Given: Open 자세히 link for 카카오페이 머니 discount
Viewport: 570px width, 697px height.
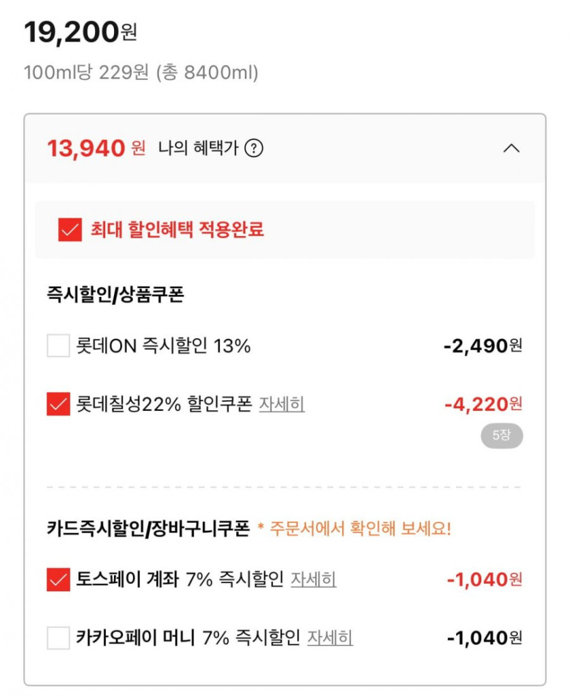Looking at the screenshot, I should (x=330, y=638).
